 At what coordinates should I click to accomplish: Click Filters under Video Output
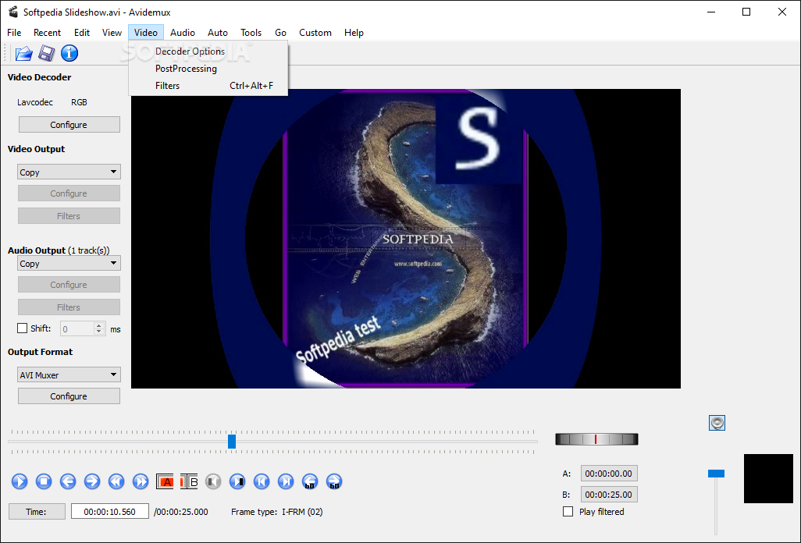pos(69,216)
